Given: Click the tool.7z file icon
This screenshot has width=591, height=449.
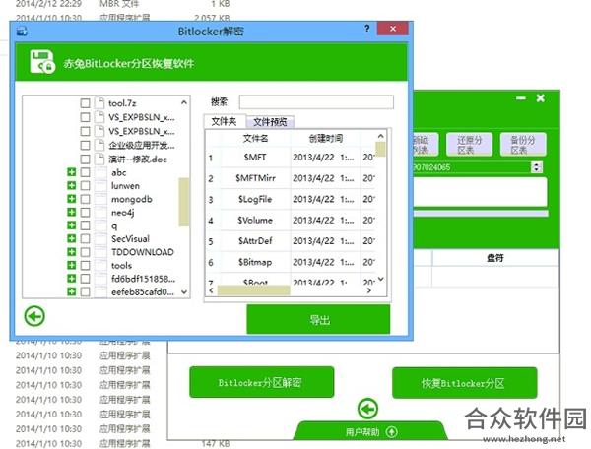Looking at the screenshot, I should pos(99,102).
